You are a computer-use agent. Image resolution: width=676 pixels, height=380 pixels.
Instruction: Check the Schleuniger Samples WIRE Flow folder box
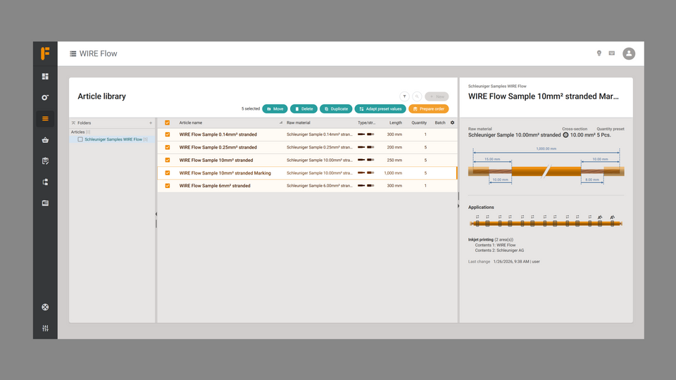pos(80,139)
